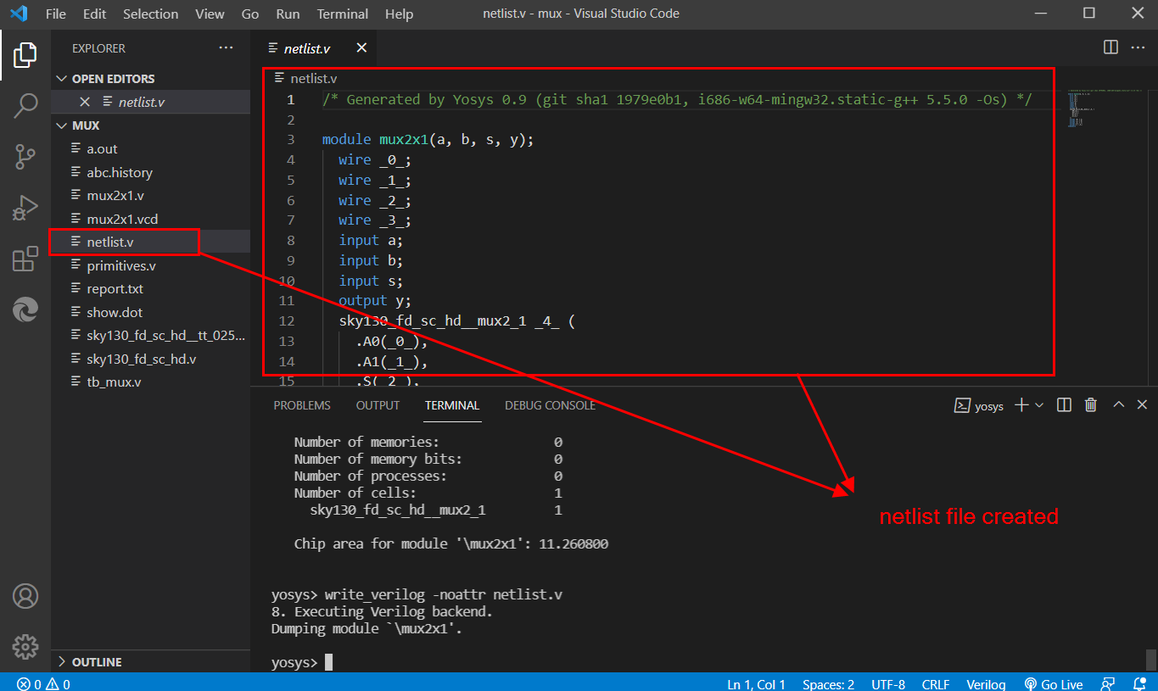Image resolution: width=1158 pixels, height=691 pixels.
Task: Change UTF-8 file encoding
Action: tap(887, 684)
